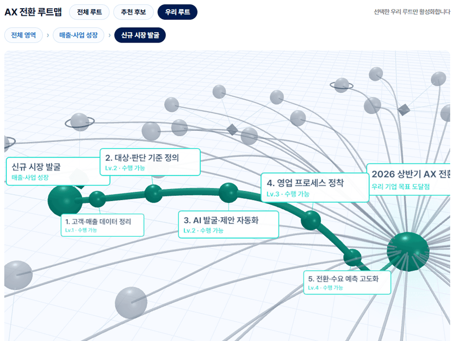Switch to the 전체 루트 tab
Image resolution: width=454 pixels, height=341 pixels.
[x=89, y=12]
